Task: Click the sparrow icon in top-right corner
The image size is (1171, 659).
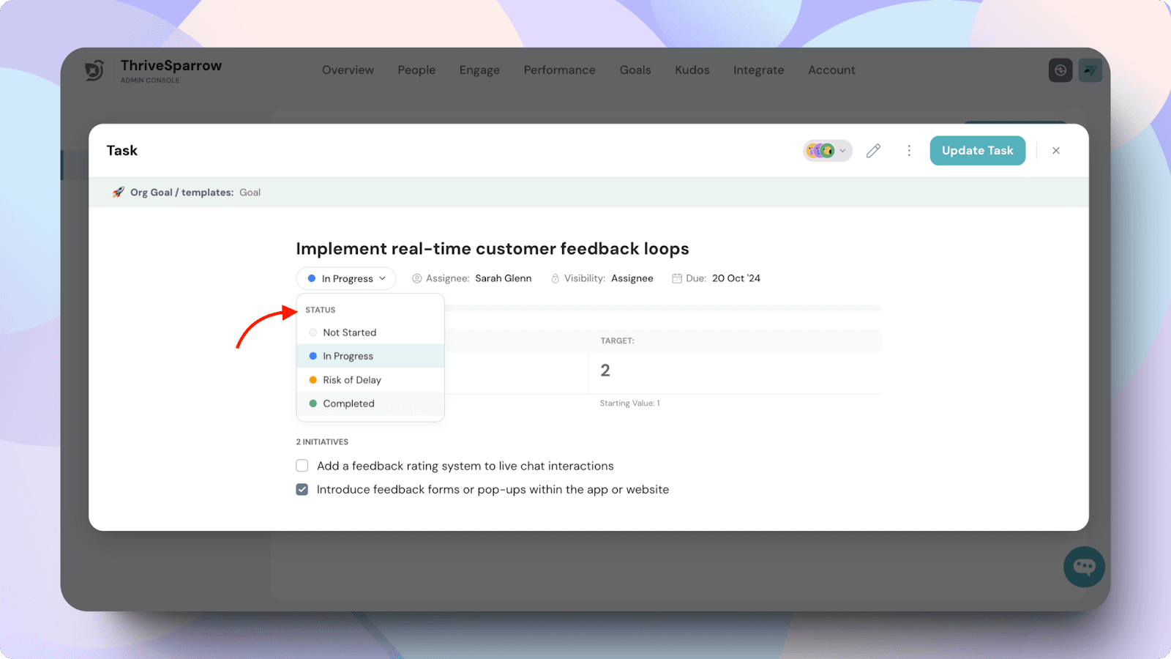Action: point(1090,70)
